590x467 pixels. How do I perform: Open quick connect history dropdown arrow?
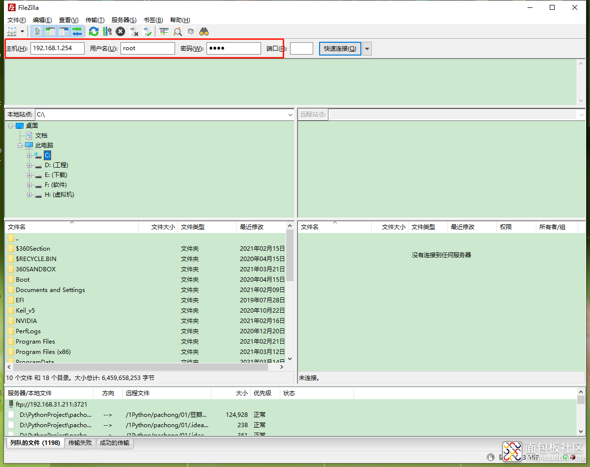click(367, 49)
